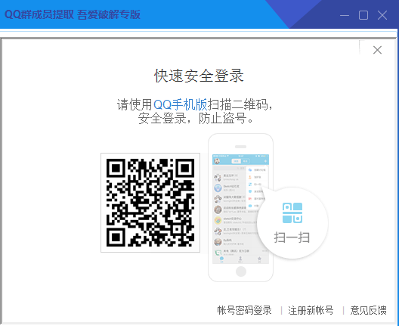399x326 pixels.
Task: Close the quick login dialog panel
Action: click(x=377, y=50)
